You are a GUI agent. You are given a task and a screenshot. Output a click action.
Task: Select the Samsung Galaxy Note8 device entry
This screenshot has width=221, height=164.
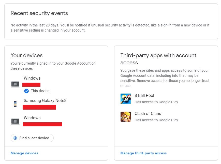pos(45,100)
